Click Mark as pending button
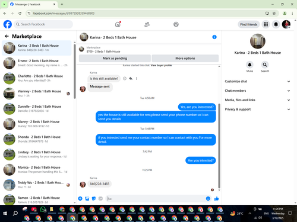 click(115, 58)
